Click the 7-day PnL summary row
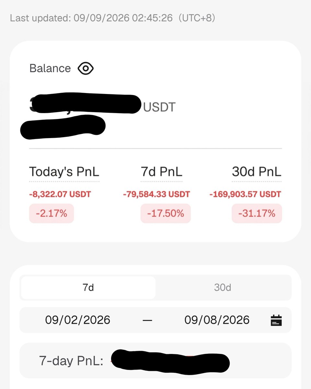Screen dimensions: 311x389 click(155, 360)
